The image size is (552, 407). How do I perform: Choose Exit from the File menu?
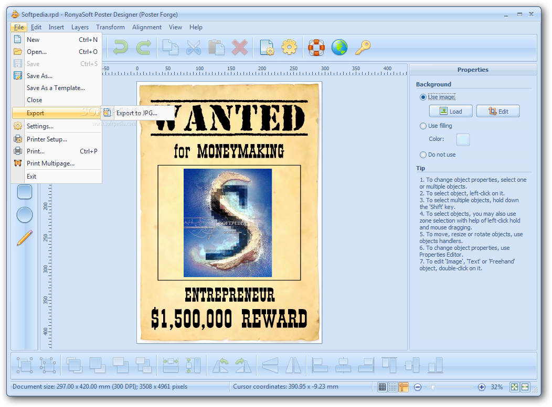click(x=56, y=177)
